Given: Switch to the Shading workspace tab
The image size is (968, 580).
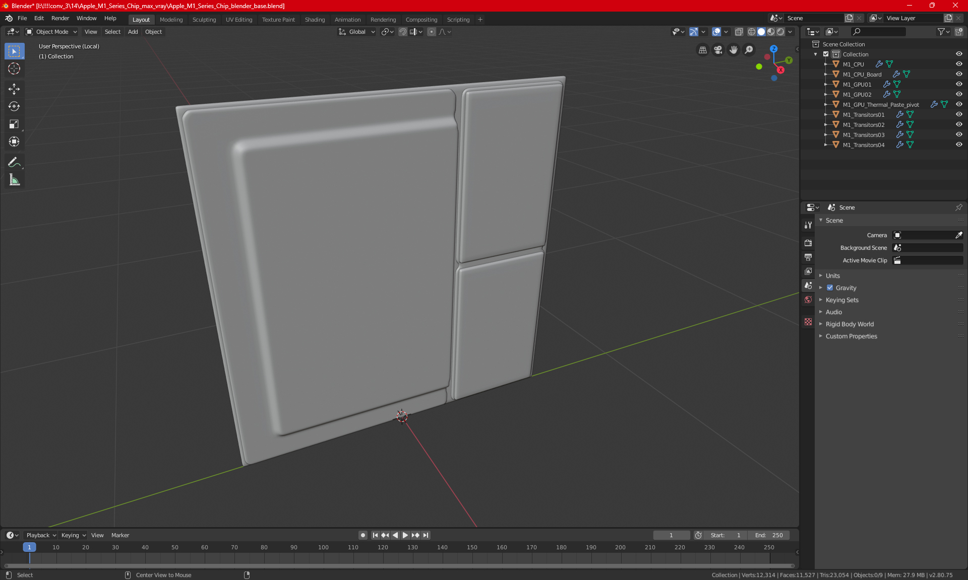Looking at the screenshot, I should (x=315, y=20).
